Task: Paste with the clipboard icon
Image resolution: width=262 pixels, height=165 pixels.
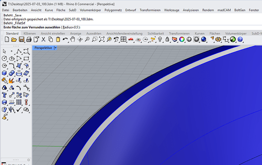Action: coord(58,39)
